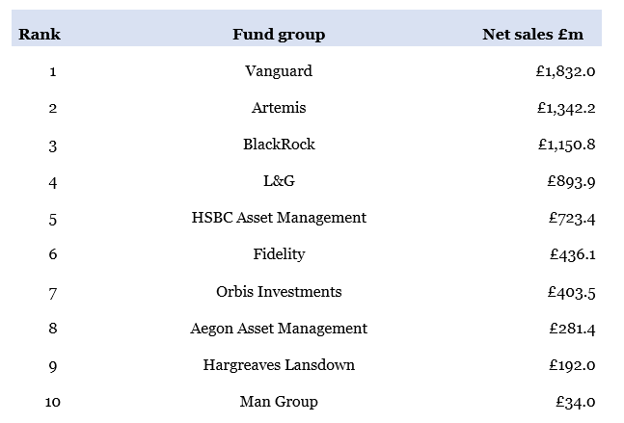This screenshot has height=423, width=624.
Task: Click the £1,832.0 net sales value
Action: (566, 71)
